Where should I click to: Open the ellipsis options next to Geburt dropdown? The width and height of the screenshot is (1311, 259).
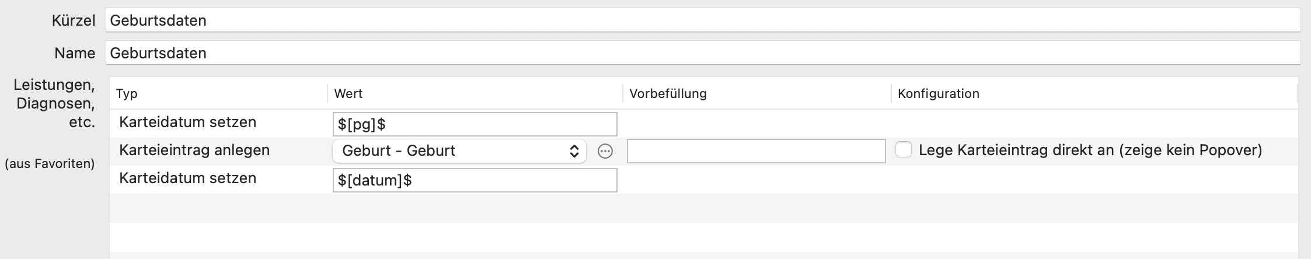click(605, 152)
